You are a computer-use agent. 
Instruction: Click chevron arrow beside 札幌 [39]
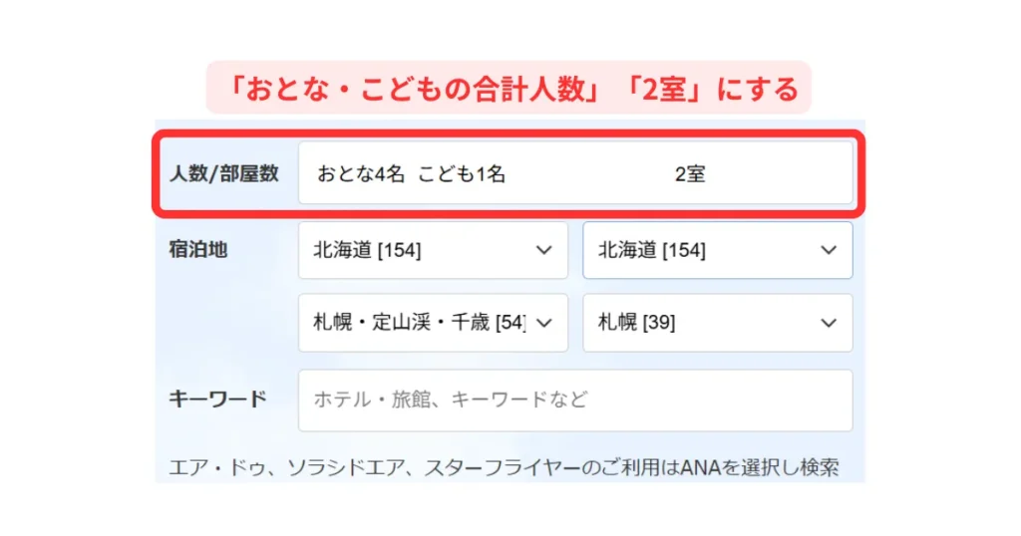(x=828, y=323)
